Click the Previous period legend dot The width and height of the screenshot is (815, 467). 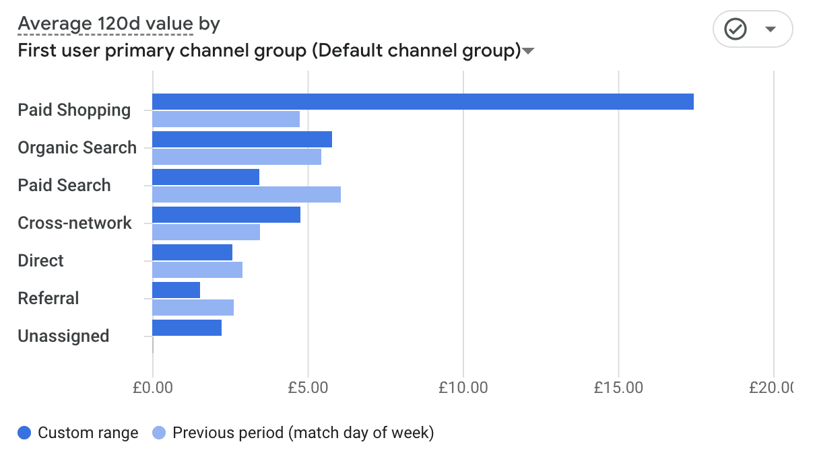pos(159,433)
